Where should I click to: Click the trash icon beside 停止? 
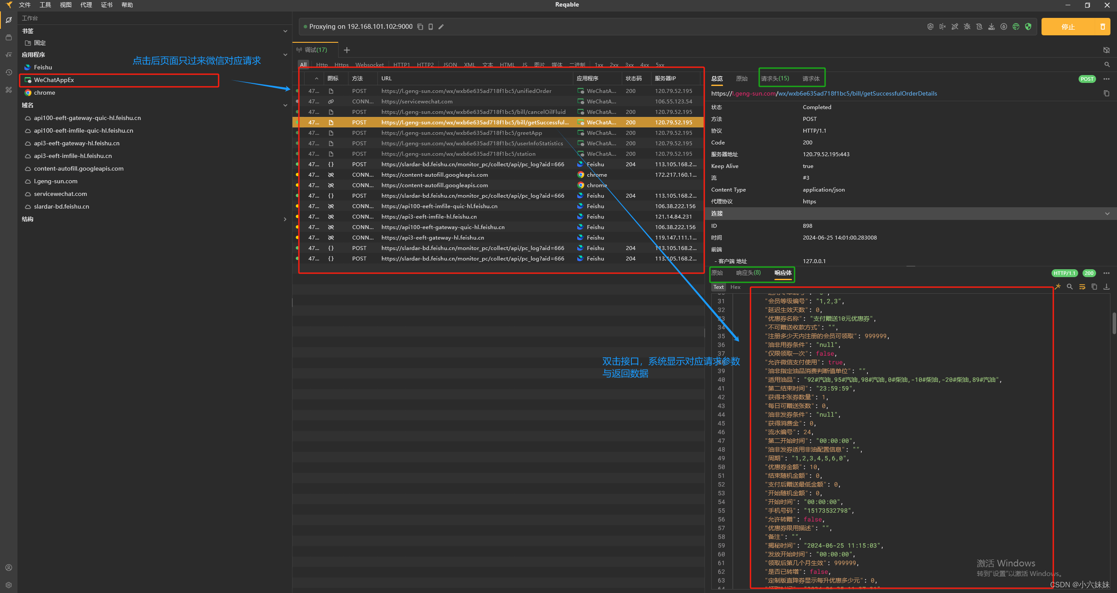[x=1103, y=27]
